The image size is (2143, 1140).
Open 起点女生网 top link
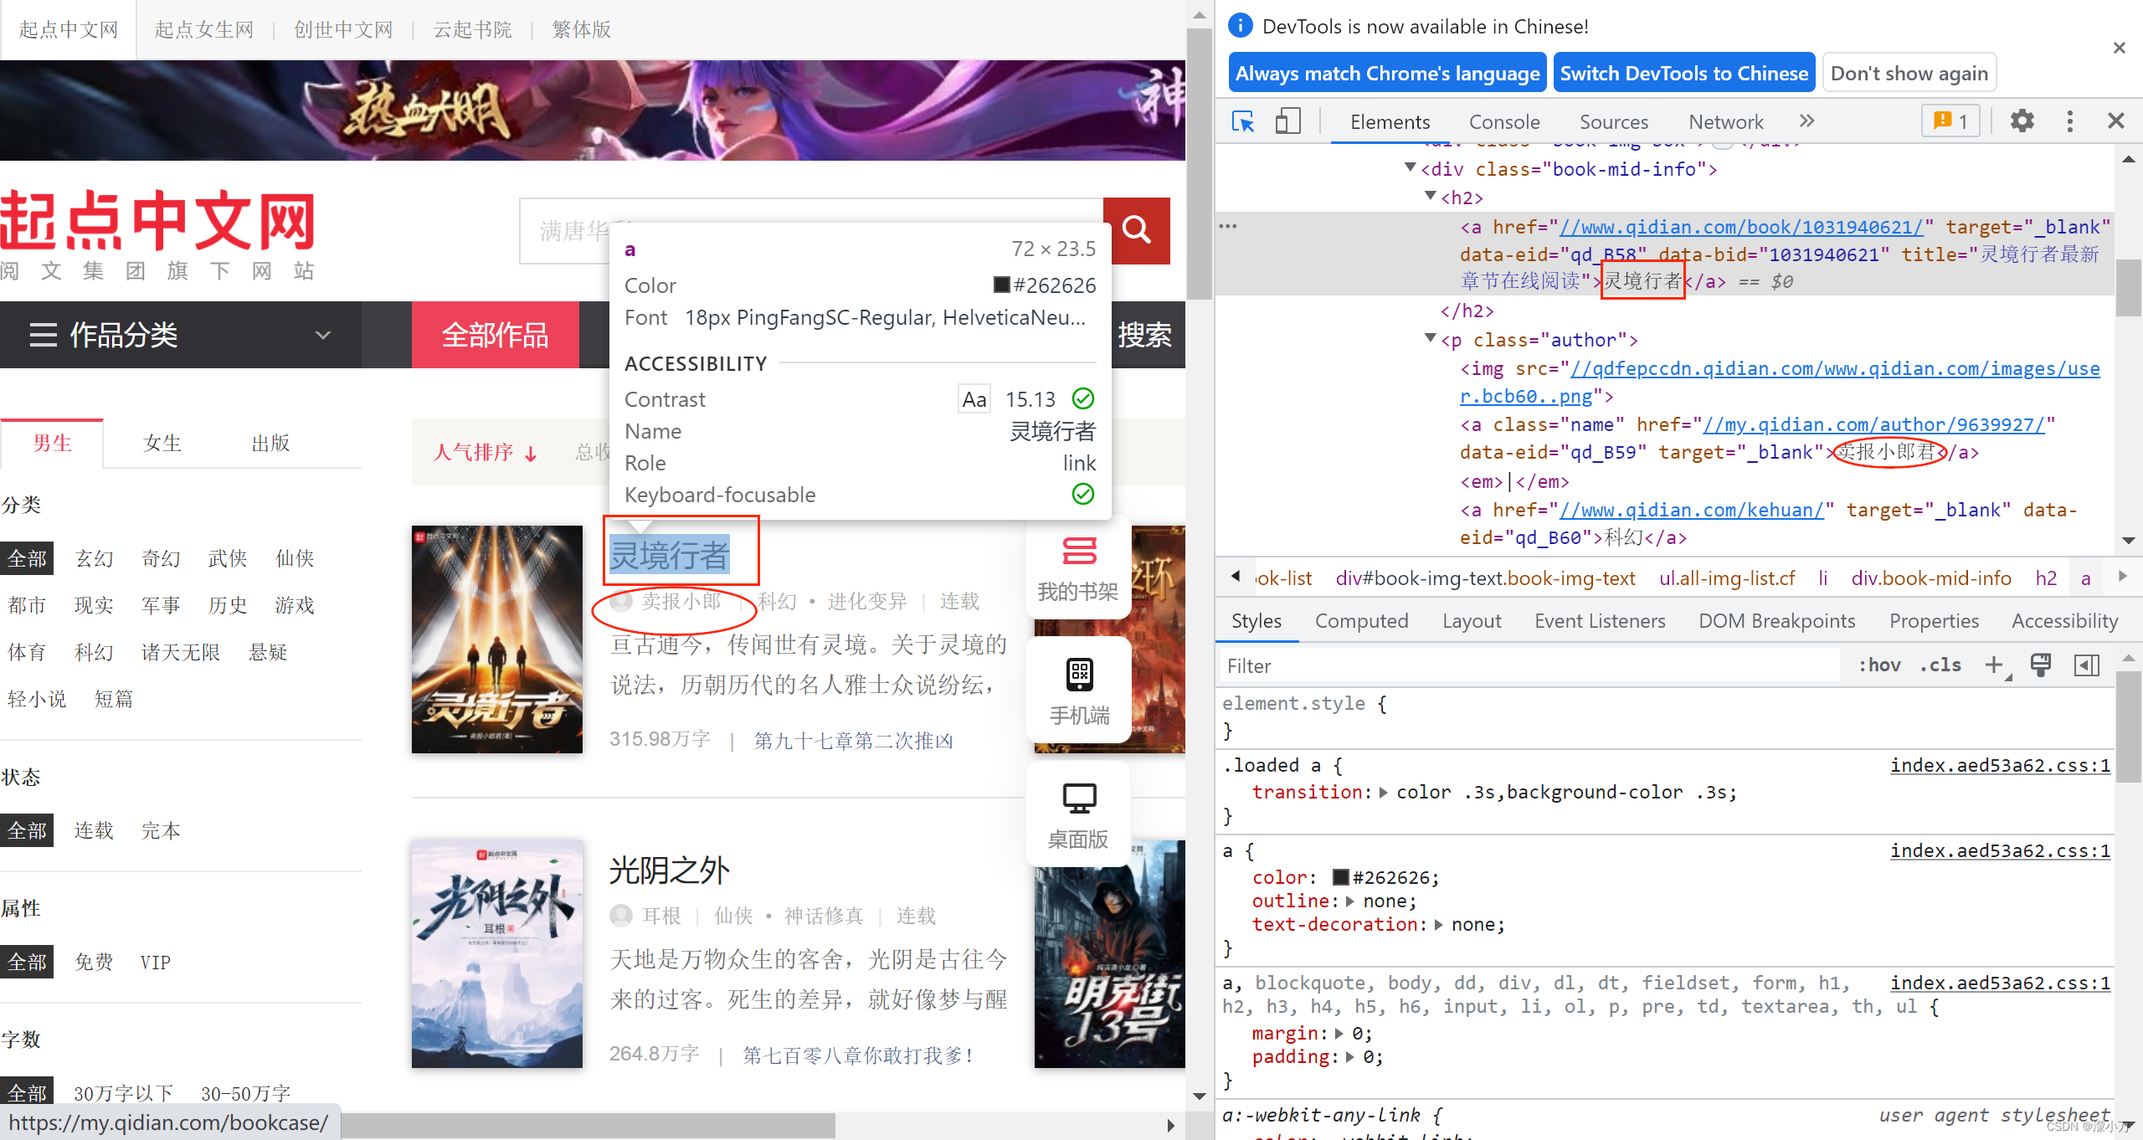(204, 29)
